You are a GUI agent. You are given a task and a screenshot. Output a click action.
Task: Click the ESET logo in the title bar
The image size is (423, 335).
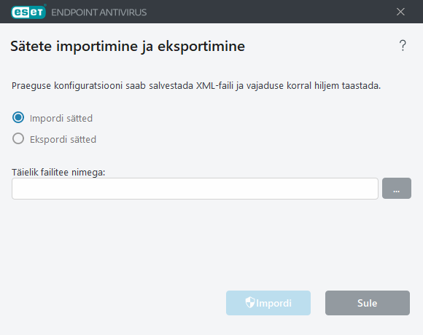click(28, 12)
